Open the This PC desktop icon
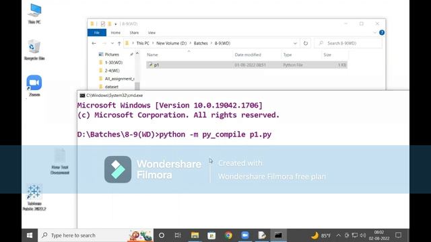This screenshot has height=242, width=431. [x=34, y=13]
